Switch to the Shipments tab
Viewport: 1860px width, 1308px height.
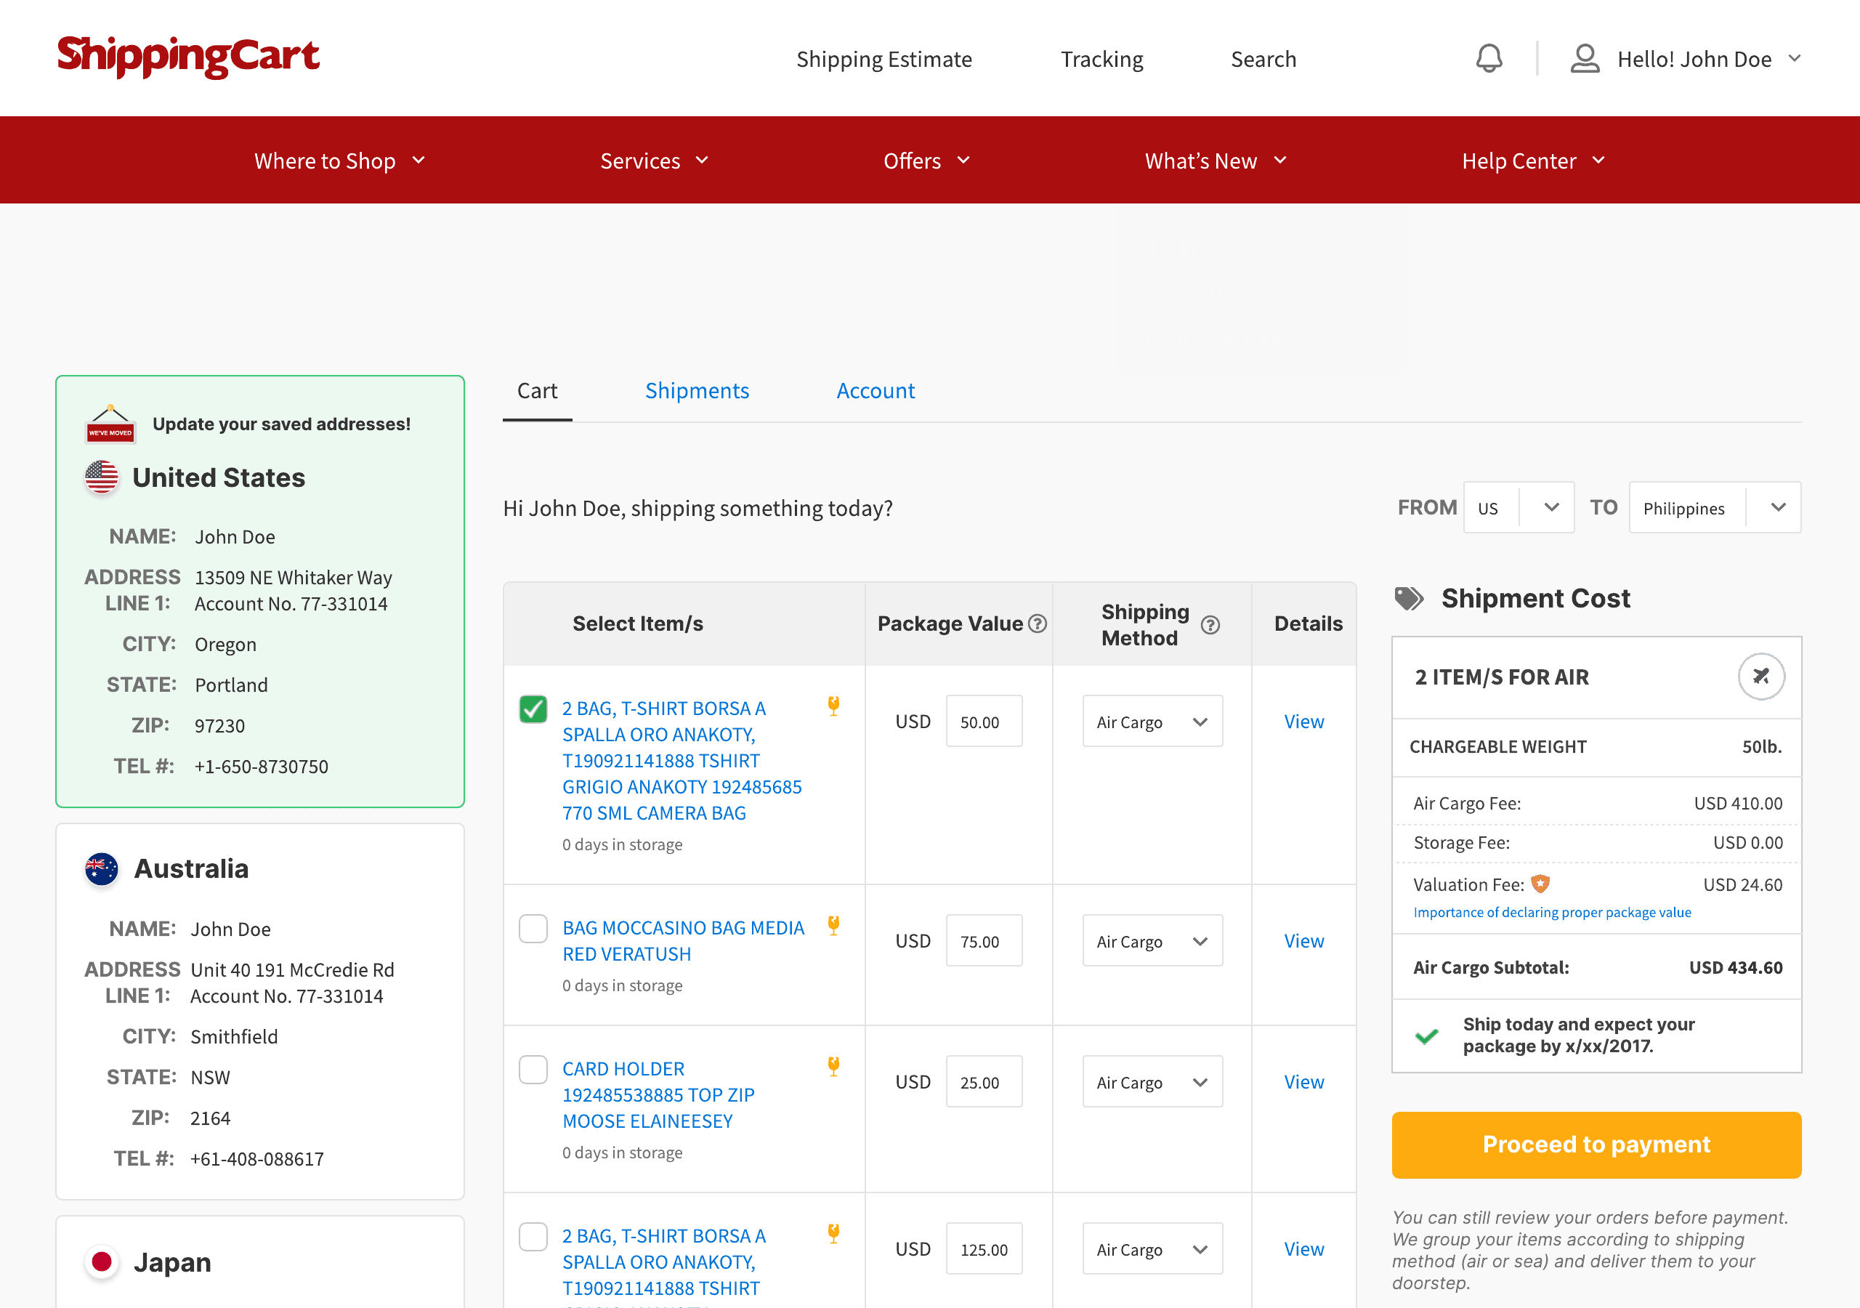click(697, 391)
